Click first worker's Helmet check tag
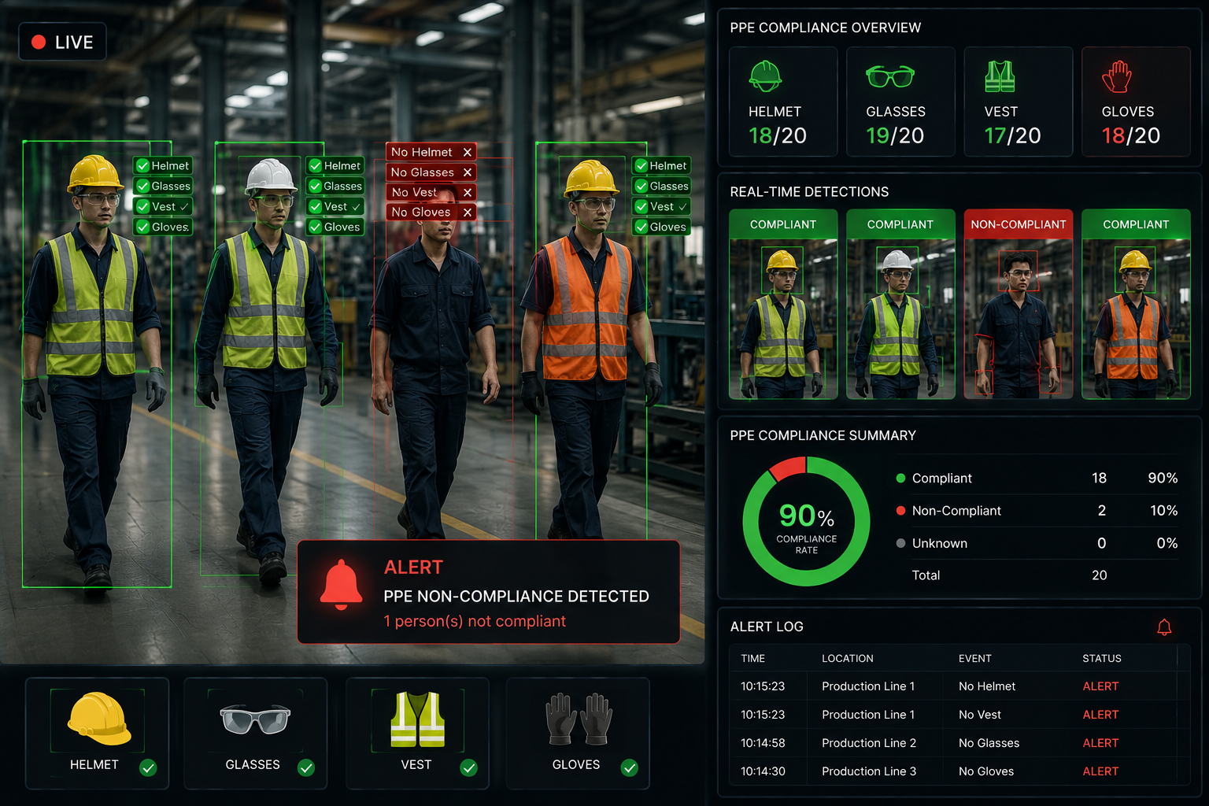The height and width of the screenshot is (806, 1209). (x=163, y=165)
